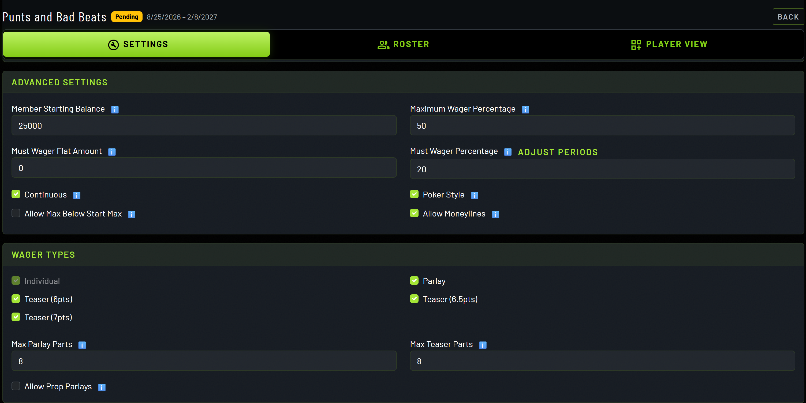Click the Must Wager Percentage field
The width and height of the screenshot is (806, 403).
point(602,169)
